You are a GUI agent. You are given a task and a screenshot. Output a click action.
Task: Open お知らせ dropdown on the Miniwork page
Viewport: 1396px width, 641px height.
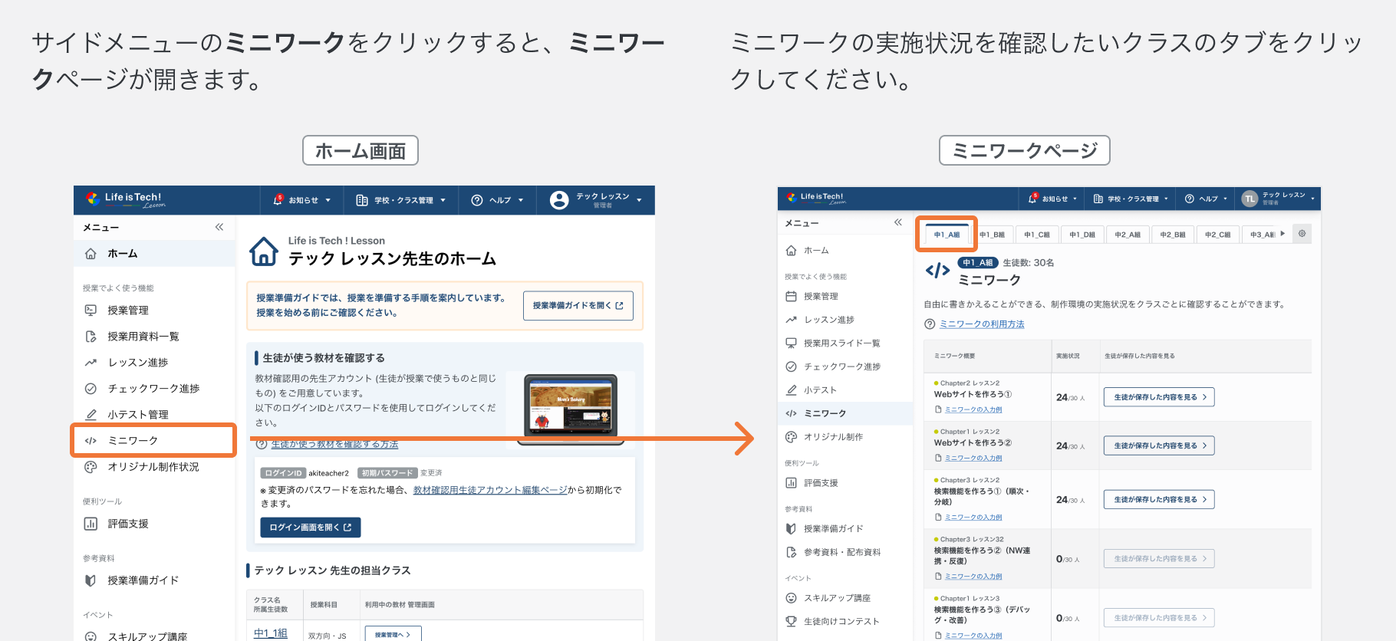point(1053,199)
